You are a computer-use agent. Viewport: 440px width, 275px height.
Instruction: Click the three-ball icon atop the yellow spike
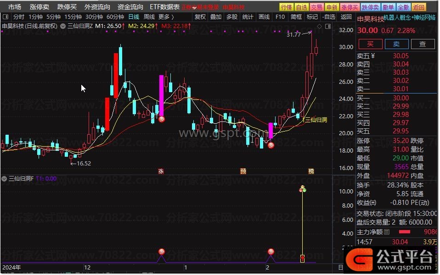(303, 189)
